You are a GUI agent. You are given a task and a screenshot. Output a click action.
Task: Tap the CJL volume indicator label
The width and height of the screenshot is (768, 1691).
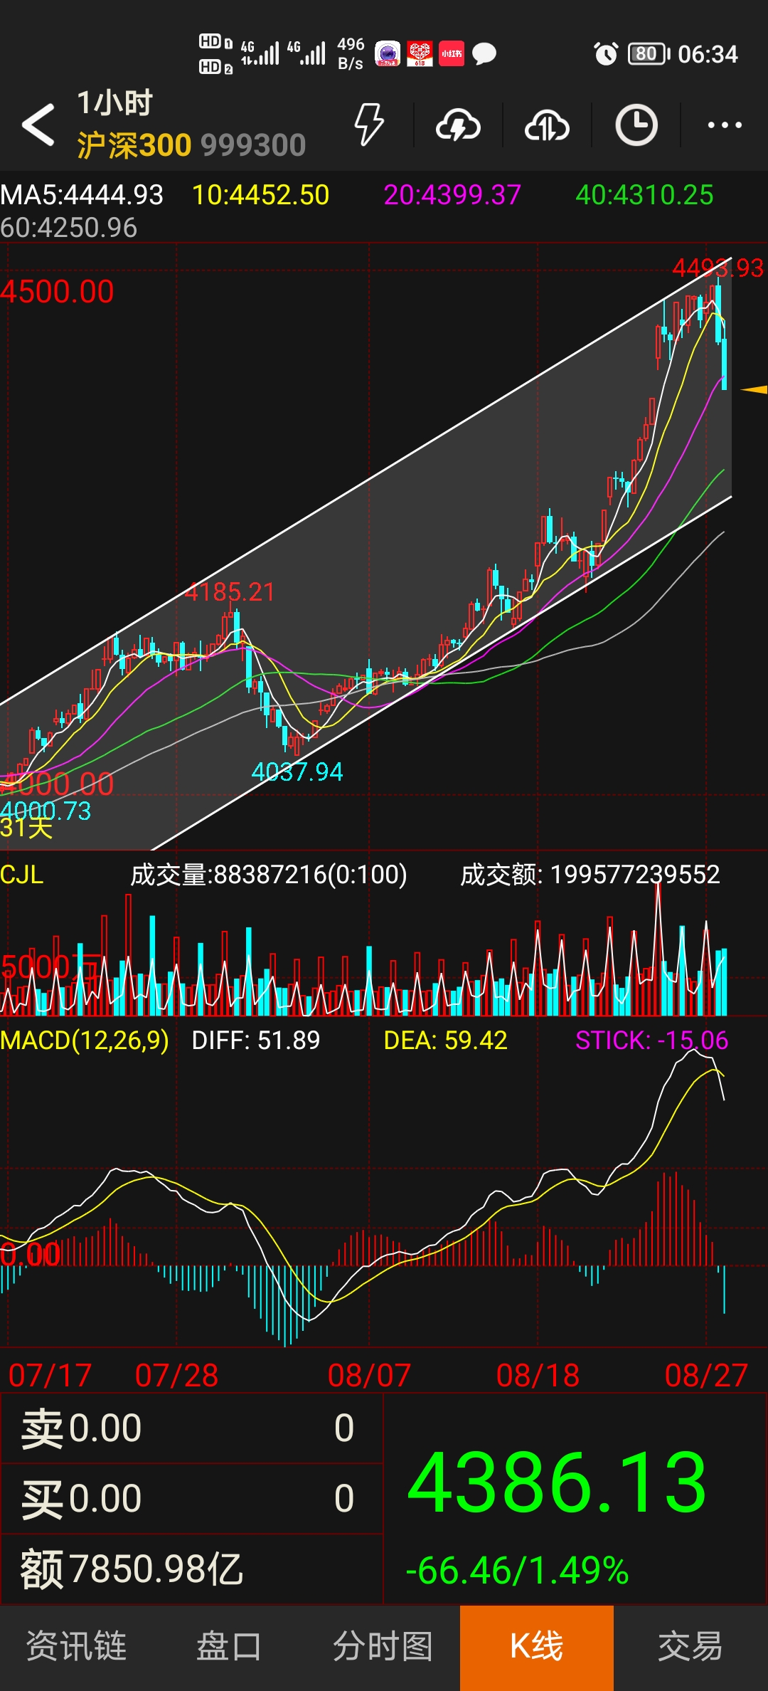(22, 874)
